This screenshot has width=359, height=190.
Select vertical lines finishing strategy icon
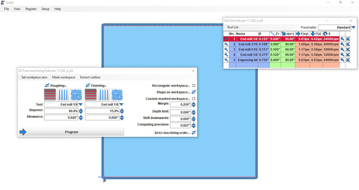[x=104, y=95]
